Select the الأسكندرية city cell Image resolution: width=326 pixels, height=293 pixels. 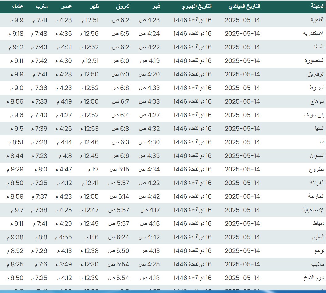click(x=314, y=34)
